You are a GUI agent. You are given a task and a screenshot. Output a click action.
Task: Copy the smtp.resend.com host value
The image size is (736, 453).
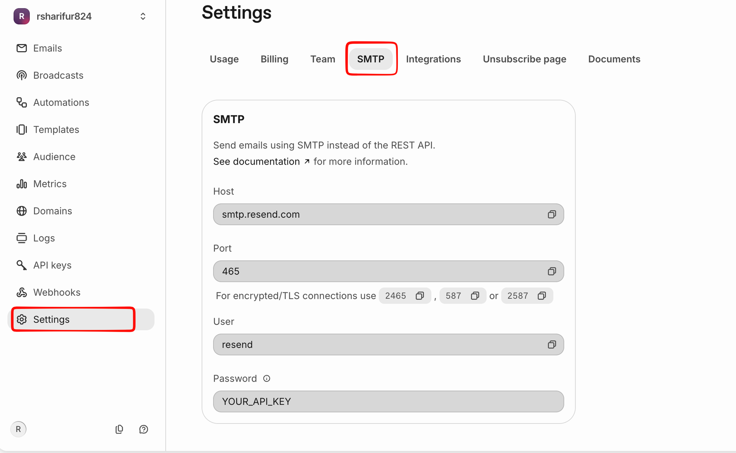coord(552,214)
